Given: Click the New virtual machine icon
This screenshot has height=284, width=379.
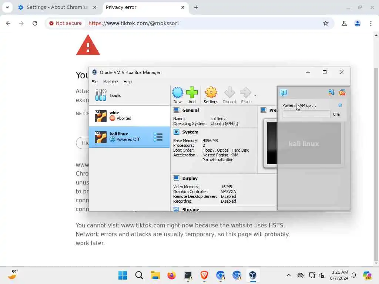Looking at the screenshot, I should [177, 92].
